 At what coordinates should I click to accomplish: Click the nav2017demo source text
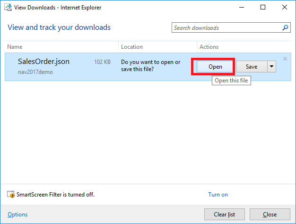(35, 72)
